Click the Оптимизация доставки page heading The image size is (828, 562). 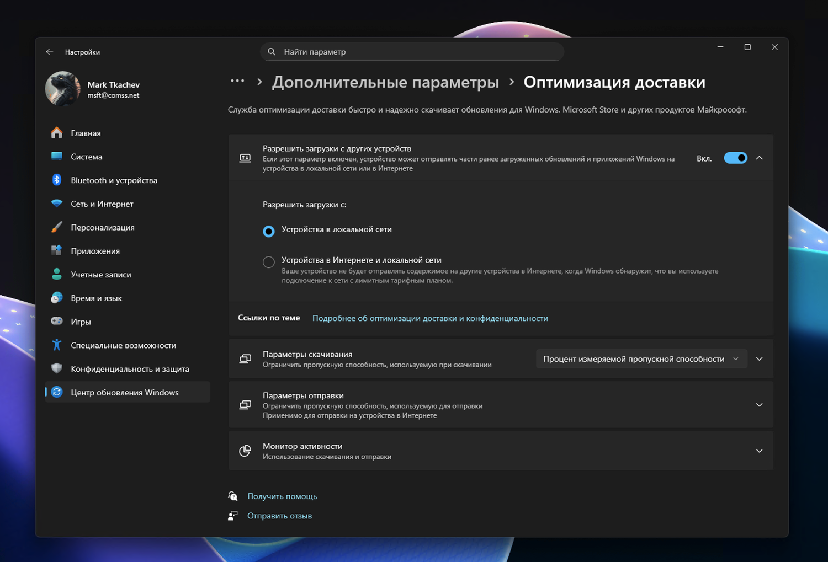coord(614,82)
